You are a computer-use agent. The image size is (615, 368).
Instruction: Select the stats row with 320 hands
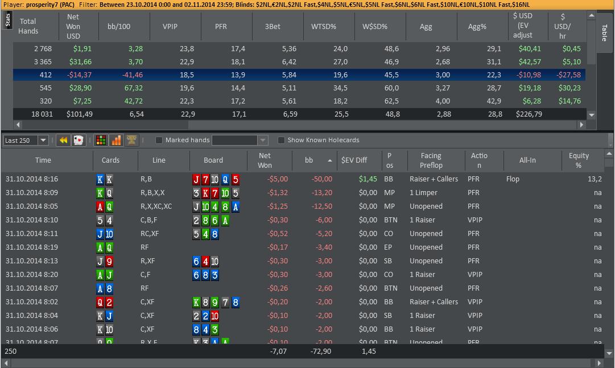click(299, 101)
